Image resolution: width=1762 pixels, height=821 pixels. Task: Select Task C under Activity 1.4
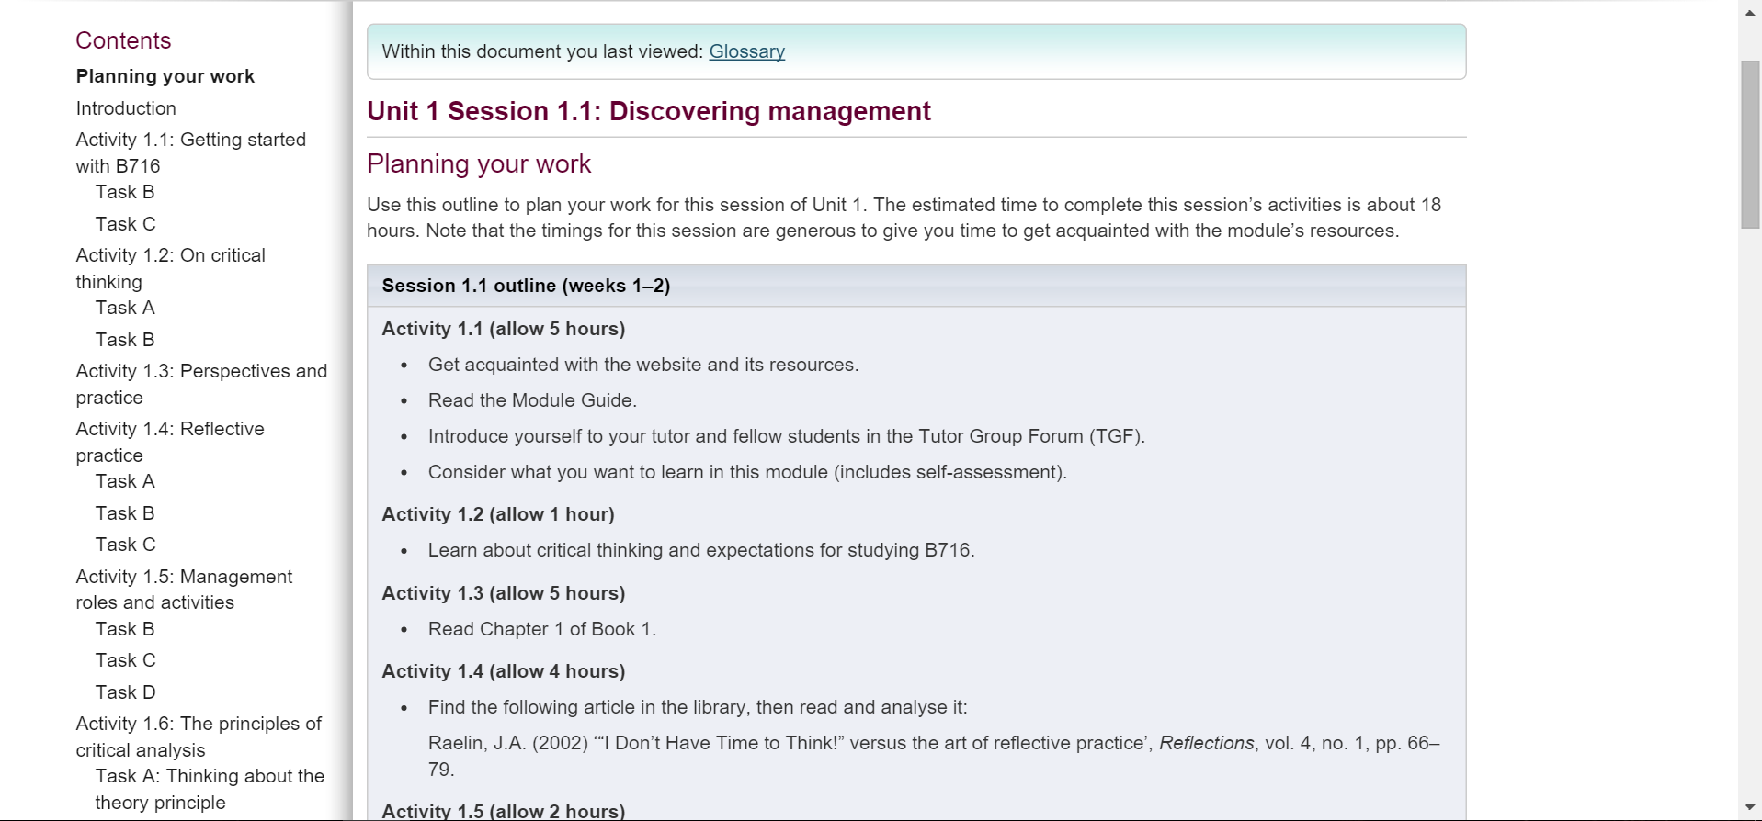(125, 545)
